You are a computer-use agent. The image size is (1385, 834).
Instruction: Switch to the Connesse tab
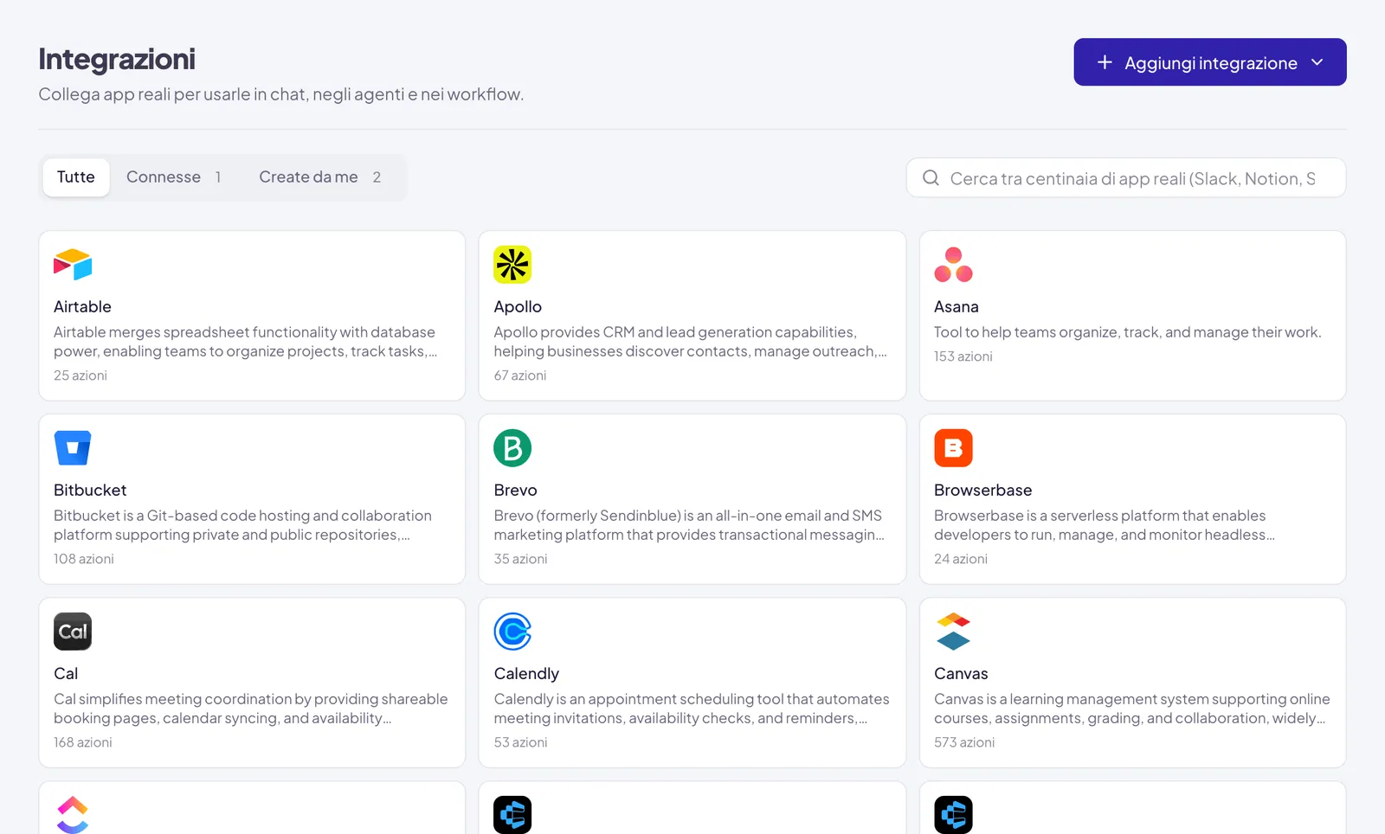pyautogui.click(x=174, y=177)
